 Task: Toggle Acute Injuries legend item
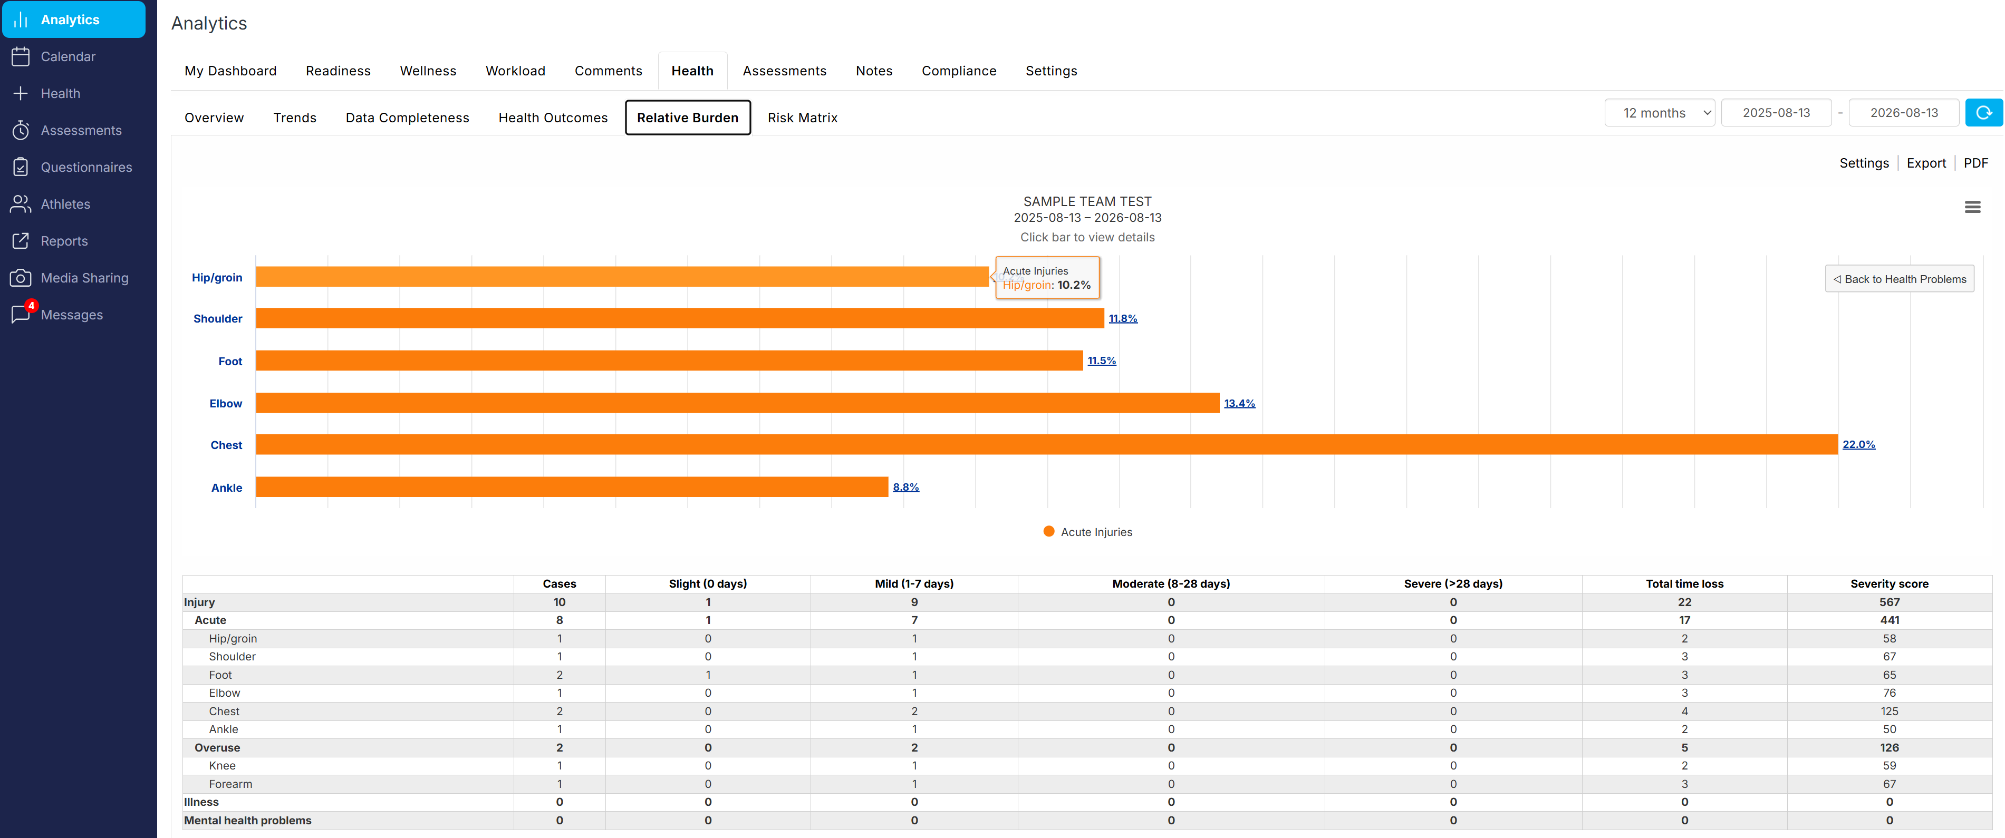point(1087,532)
